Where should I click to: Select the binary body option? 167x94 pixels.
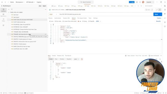tap(85, 21)
